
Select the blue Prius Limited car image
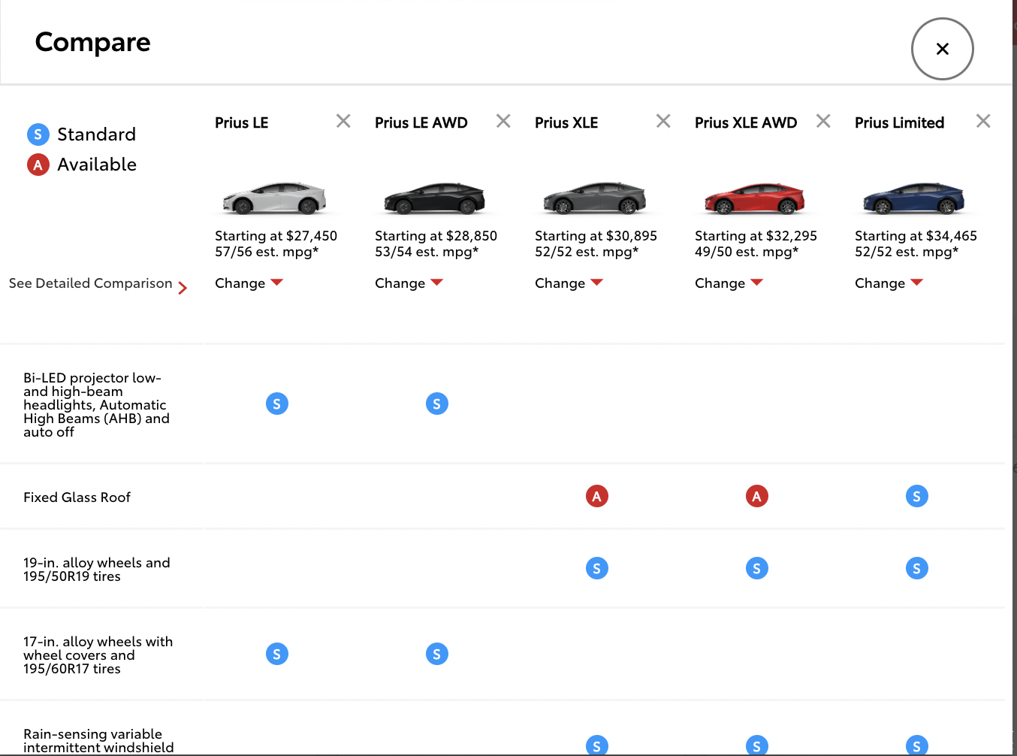(914, 198)
